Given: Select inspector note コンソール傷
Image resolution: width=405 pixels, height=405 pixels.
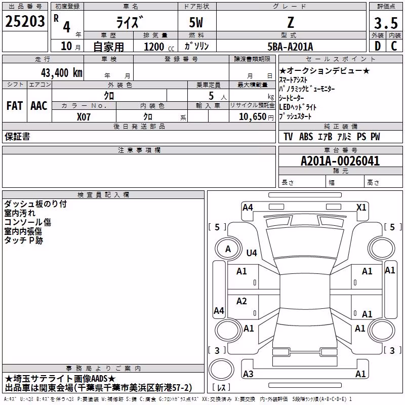Looking at the screenshot, I should tap(27, 222).
